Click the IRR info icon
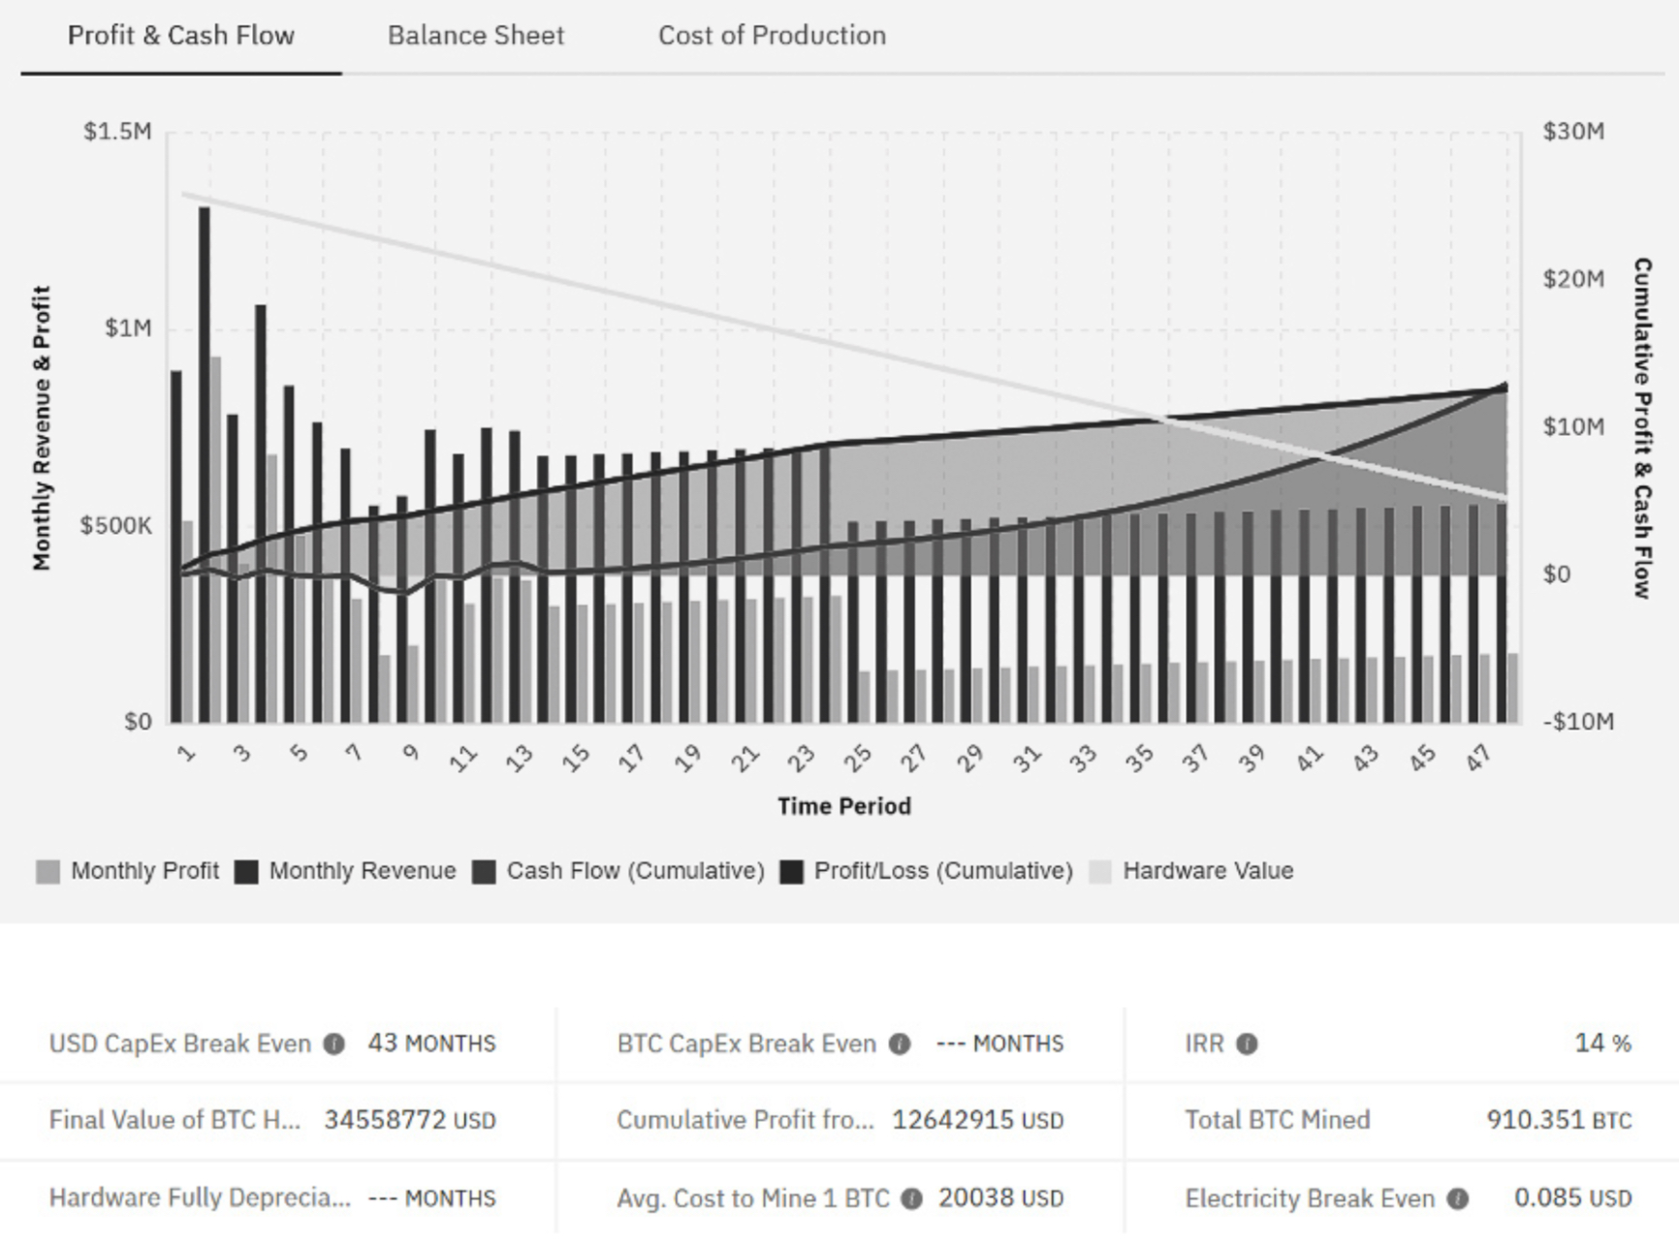Viewport: 1679px width, 1244px height. (1247, 1043)
